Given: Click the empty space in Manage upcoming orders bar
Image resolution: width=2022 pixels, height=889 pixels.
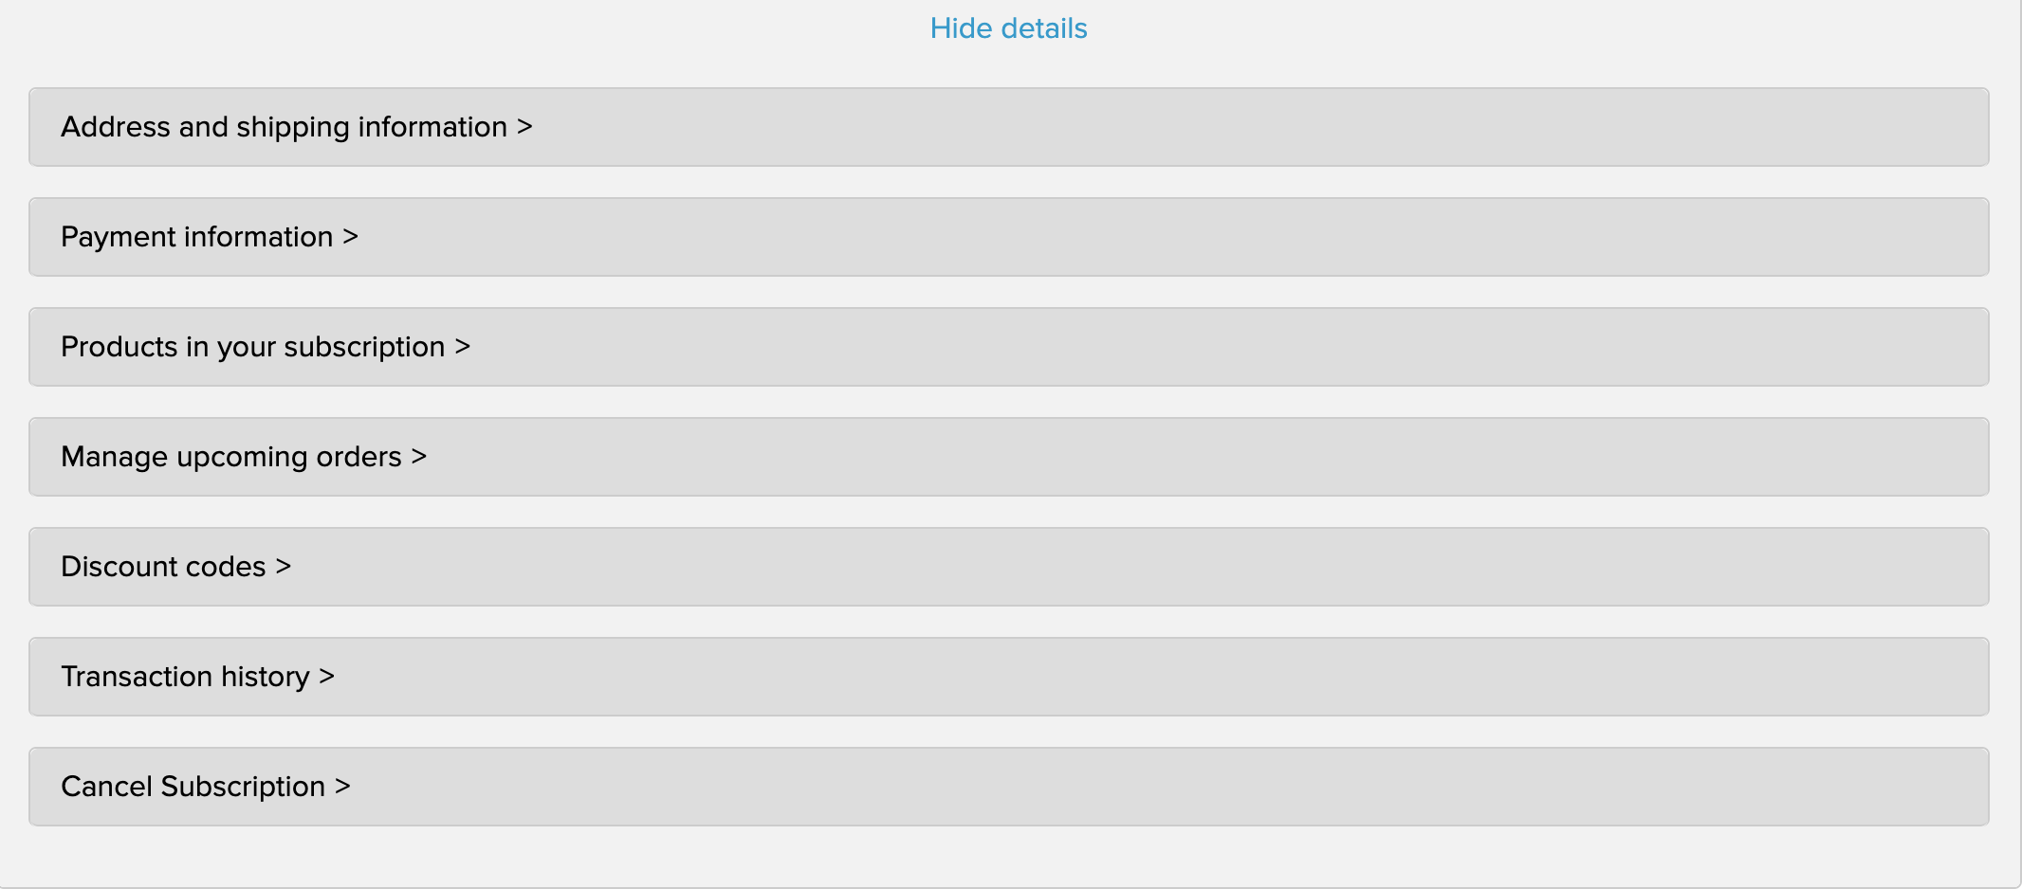Looking at the screenshot, I should pyautogui.click(x=1138, y=457).
